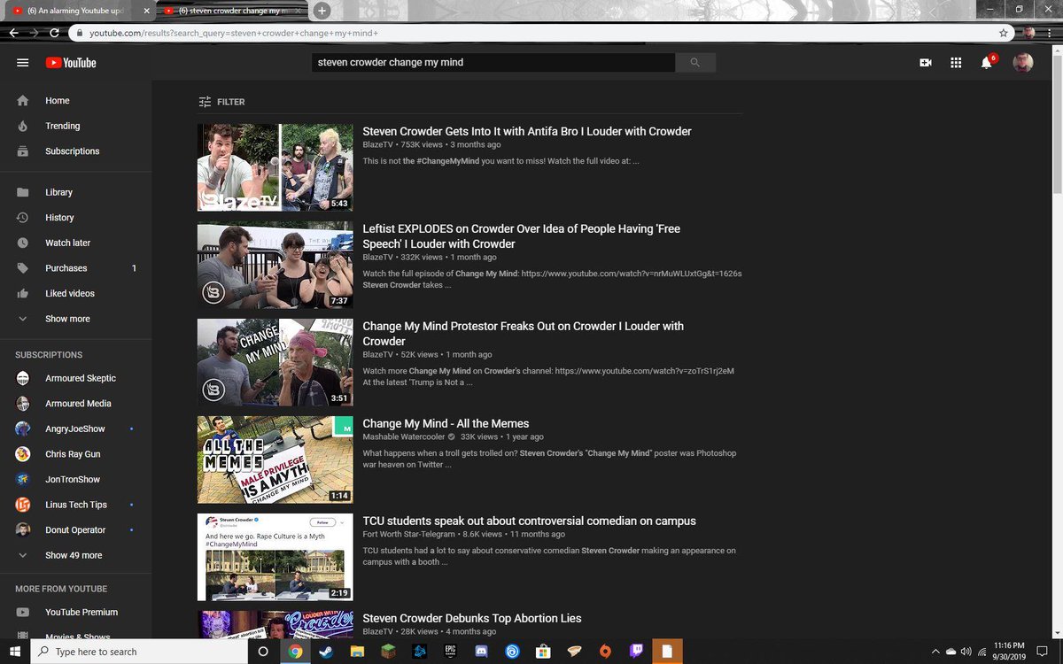Close the An alarming Youtube tab
This screenshot has height=664, width=1063.
coord(146,11)
